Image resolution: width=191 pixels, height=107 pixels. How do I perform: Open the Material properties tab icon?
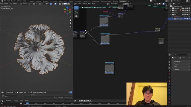click(170, 99)
